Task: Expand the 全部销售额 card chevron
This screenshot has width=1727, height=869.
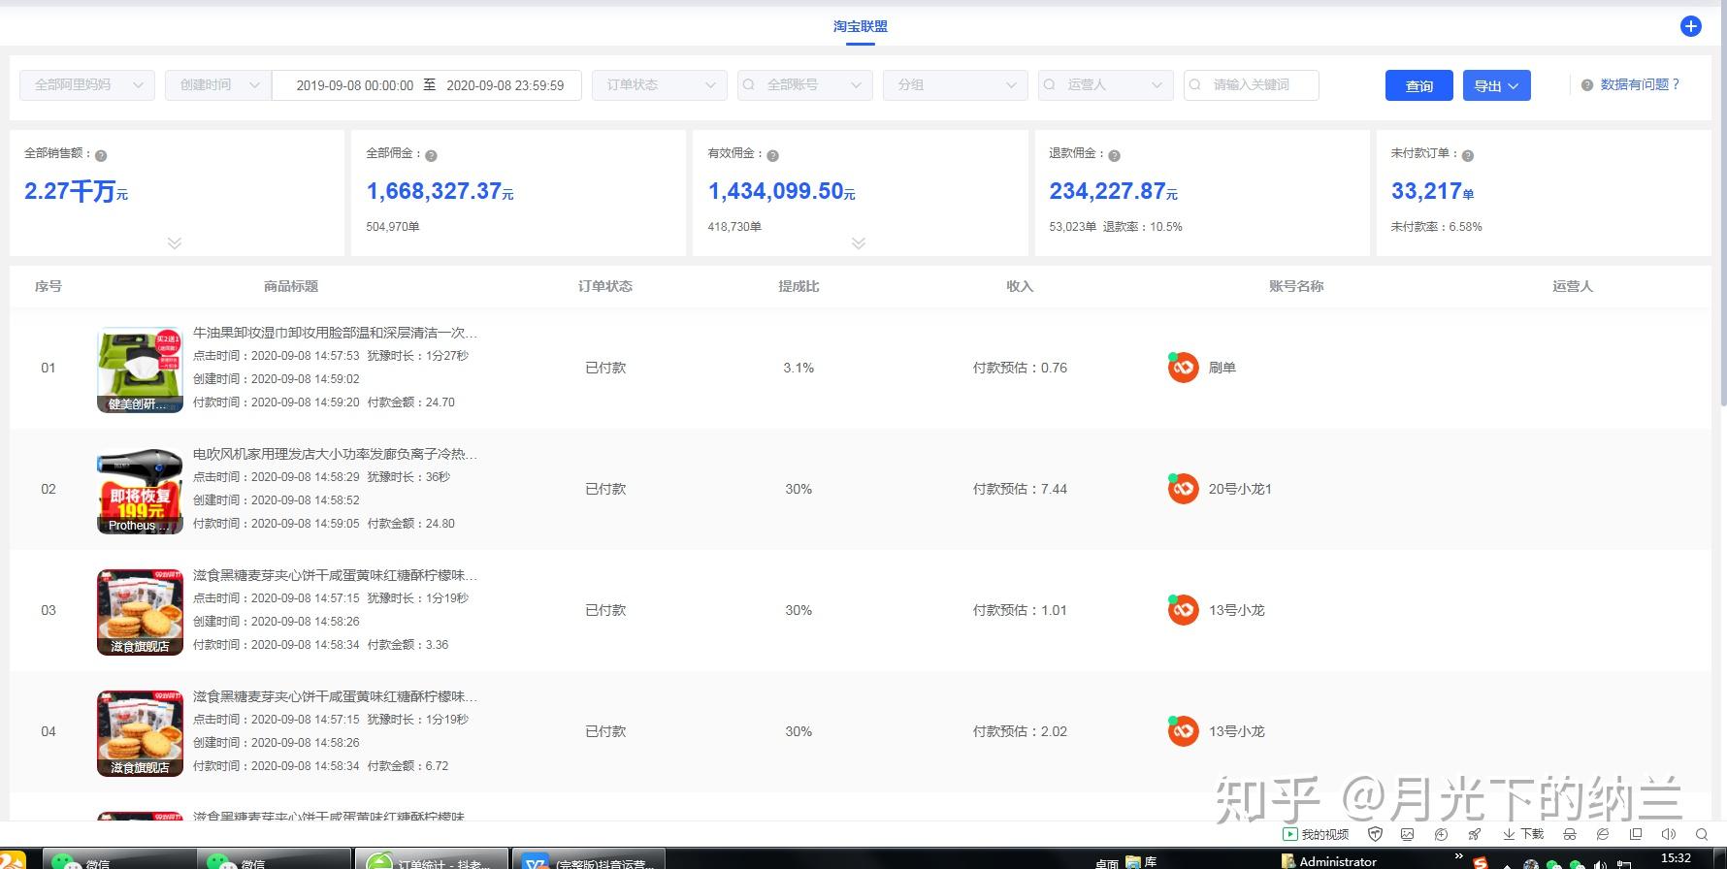Action: [175, 242]
